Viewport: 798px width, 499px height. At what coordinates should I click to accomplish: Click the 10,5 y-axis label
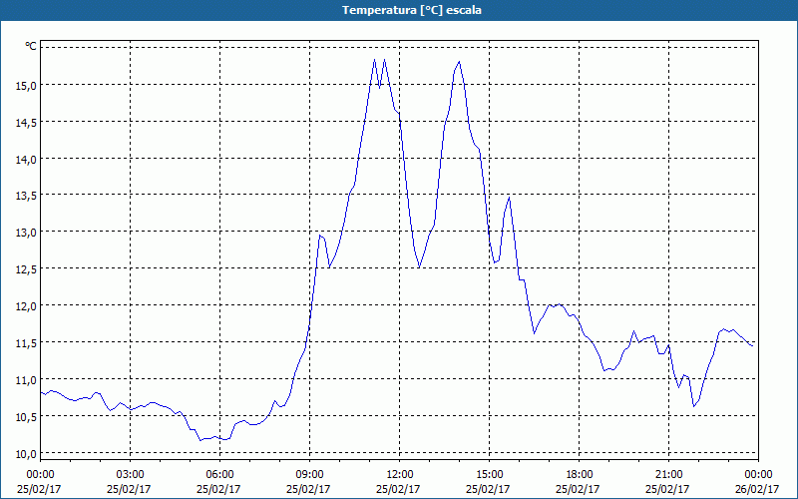click(25, 416)
